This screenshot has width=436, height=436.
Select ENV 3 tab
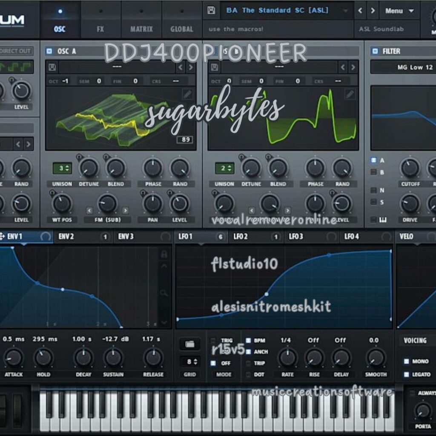pyautogui.click(x=143, y=236)
